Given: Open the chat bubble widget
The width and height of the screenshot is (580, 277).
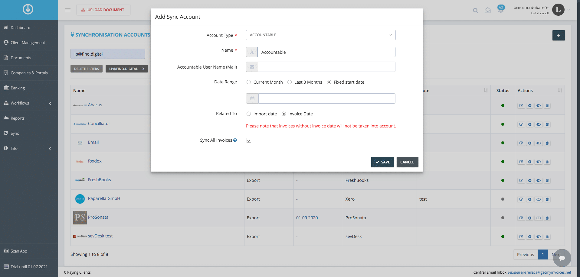Looking at the screenshot, I should (562, 258).
